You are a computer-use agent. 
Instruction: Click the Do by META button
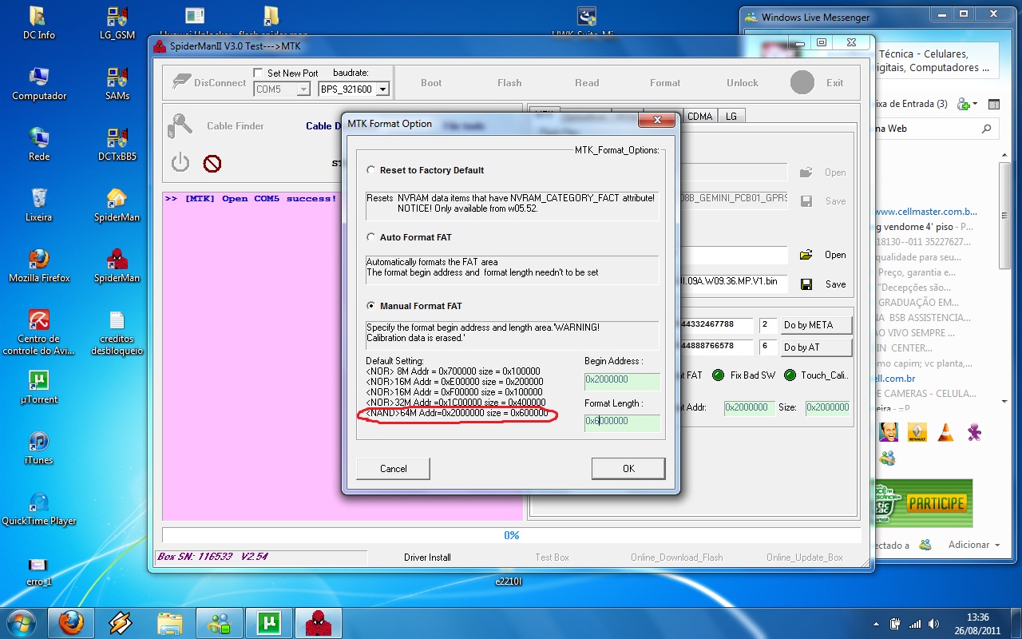(x=815, y=325)
